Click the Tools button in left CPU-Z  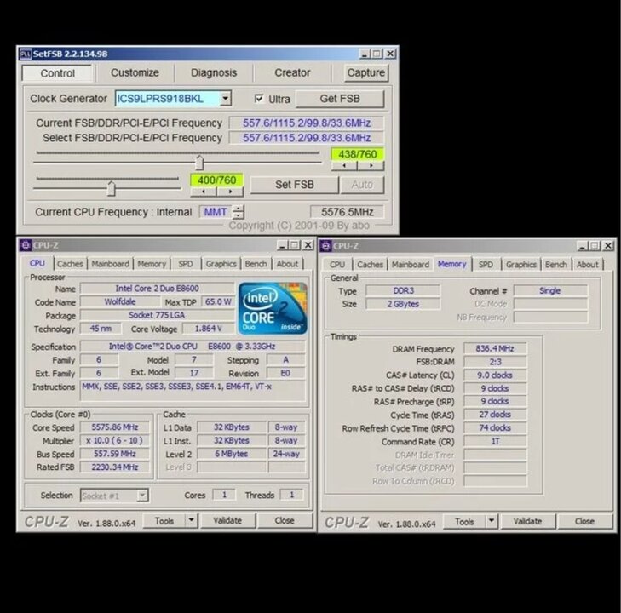(164, 521)
